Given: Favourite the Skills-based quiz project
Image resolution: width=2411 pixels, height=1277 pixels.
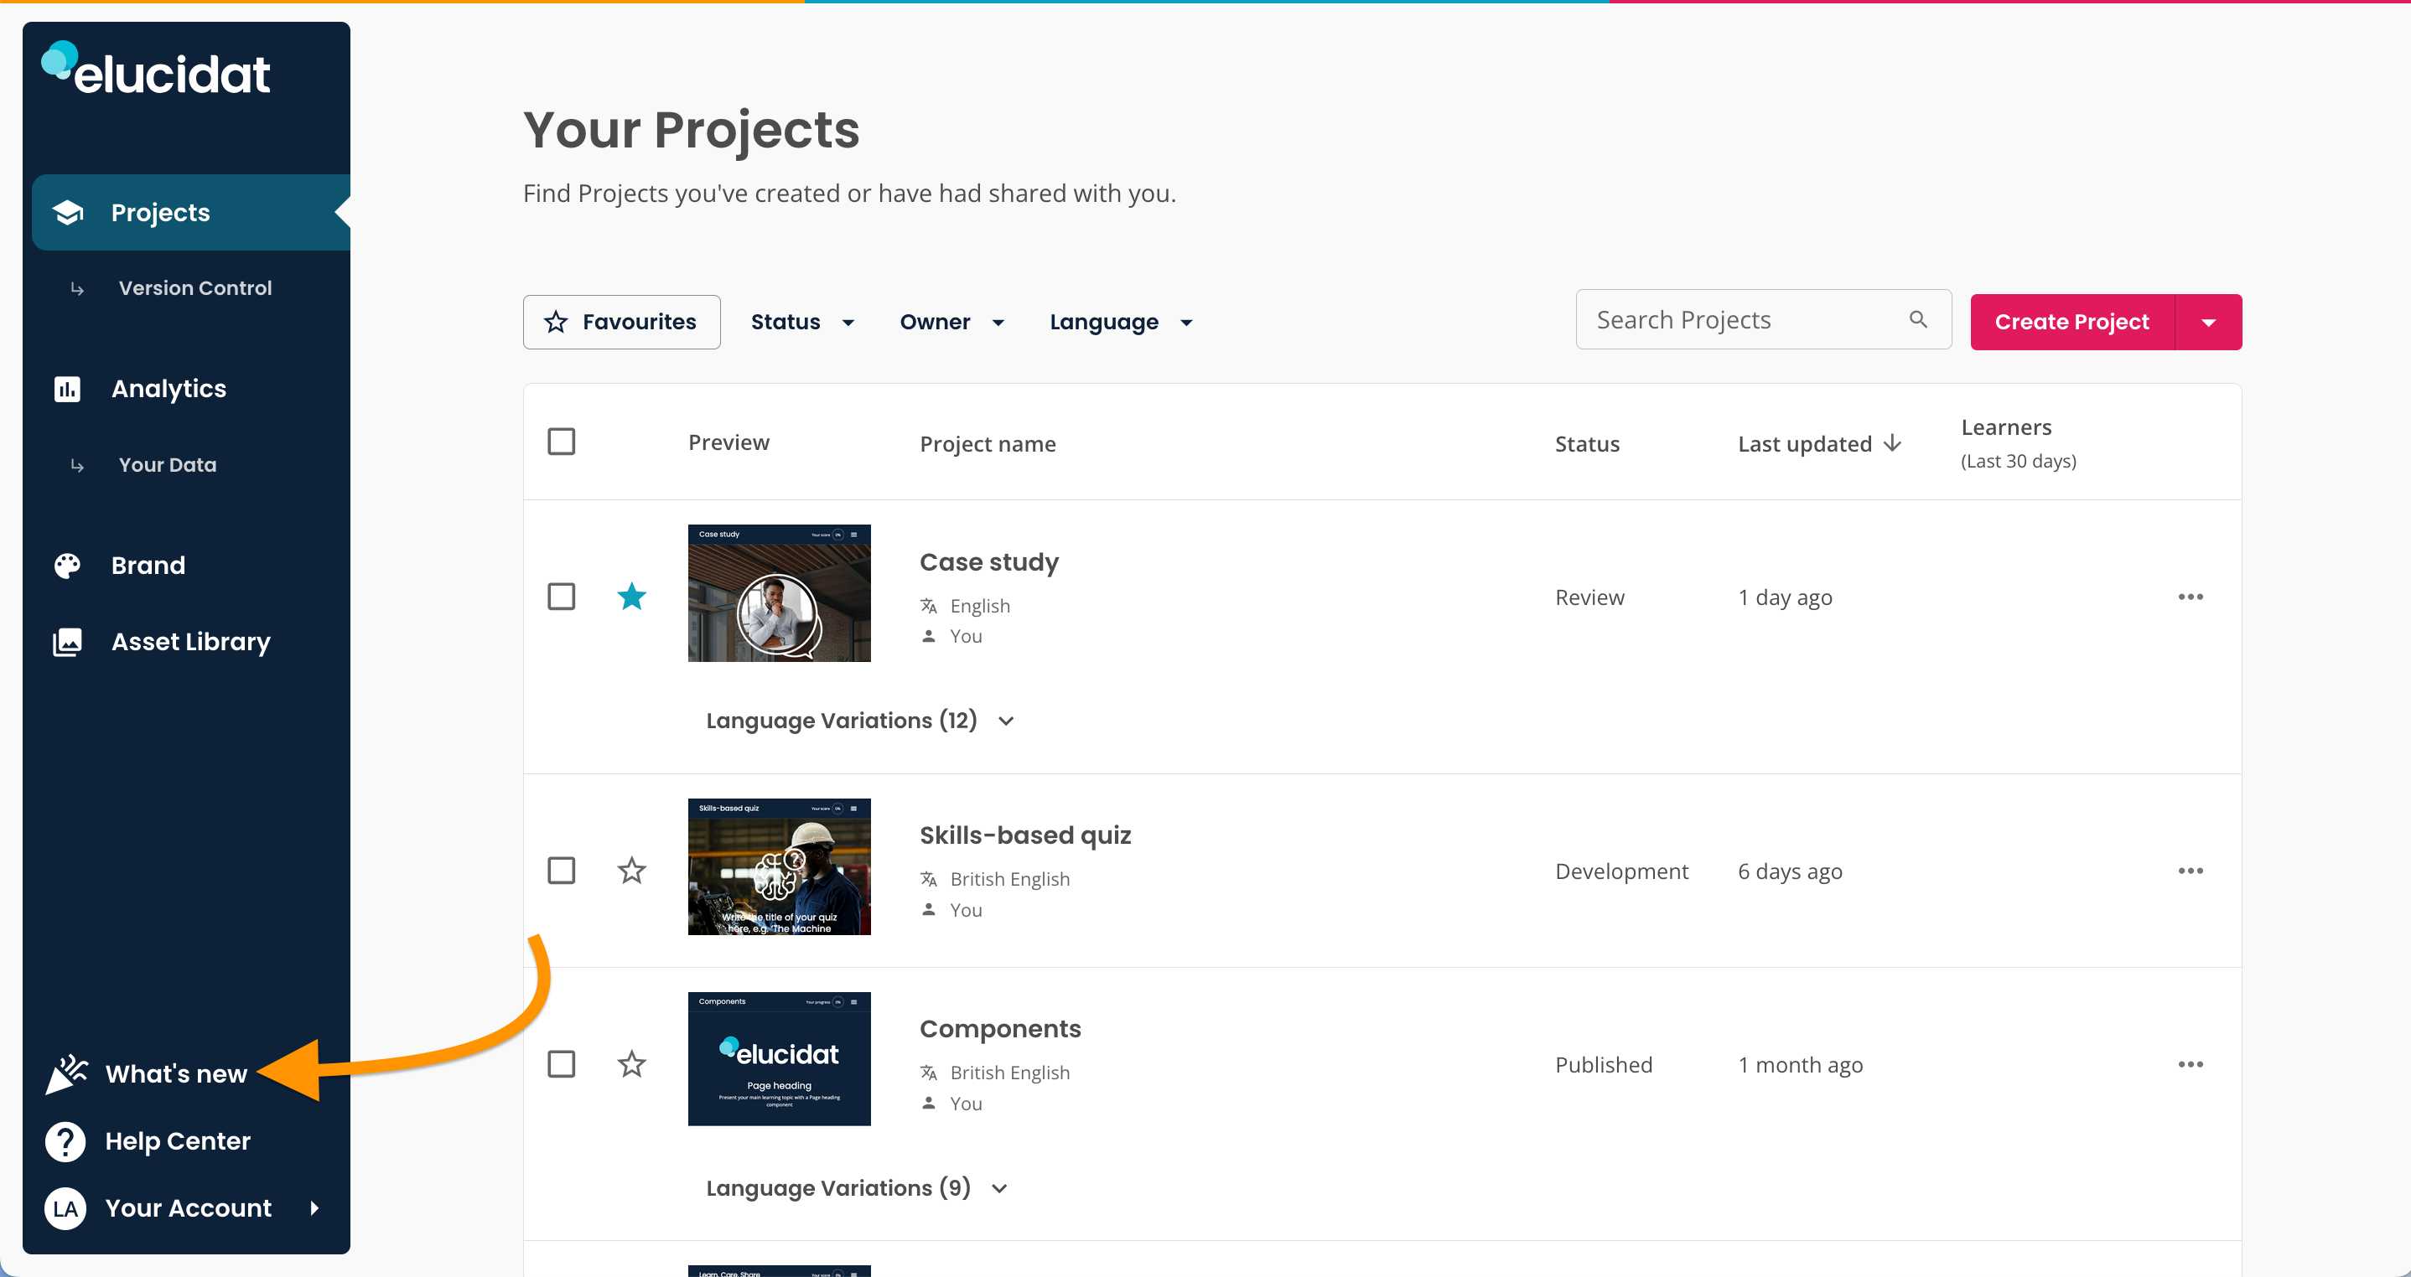Looking at the screenshot, I should pos(632,871).
